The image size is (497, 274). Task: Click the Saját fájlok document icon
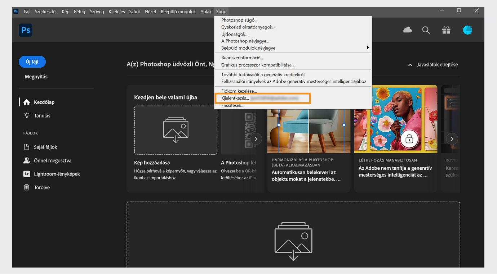point(26,147)
